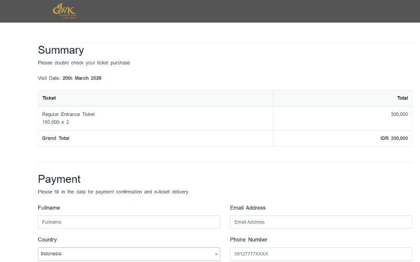Click the Payment section heading

[59, 179]
